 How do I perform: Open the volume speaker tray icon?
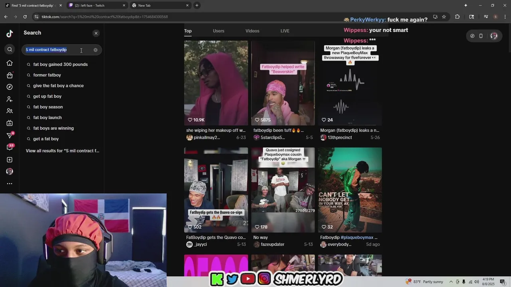click(x=477, y=282)
